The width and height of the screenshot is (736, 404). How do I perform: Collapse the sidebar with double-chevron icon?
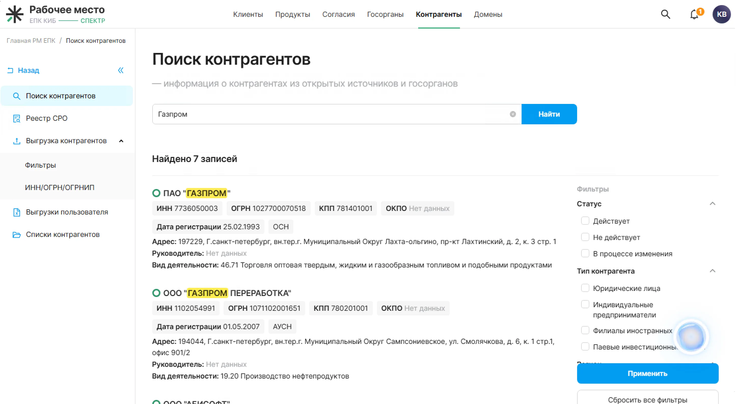121,70
